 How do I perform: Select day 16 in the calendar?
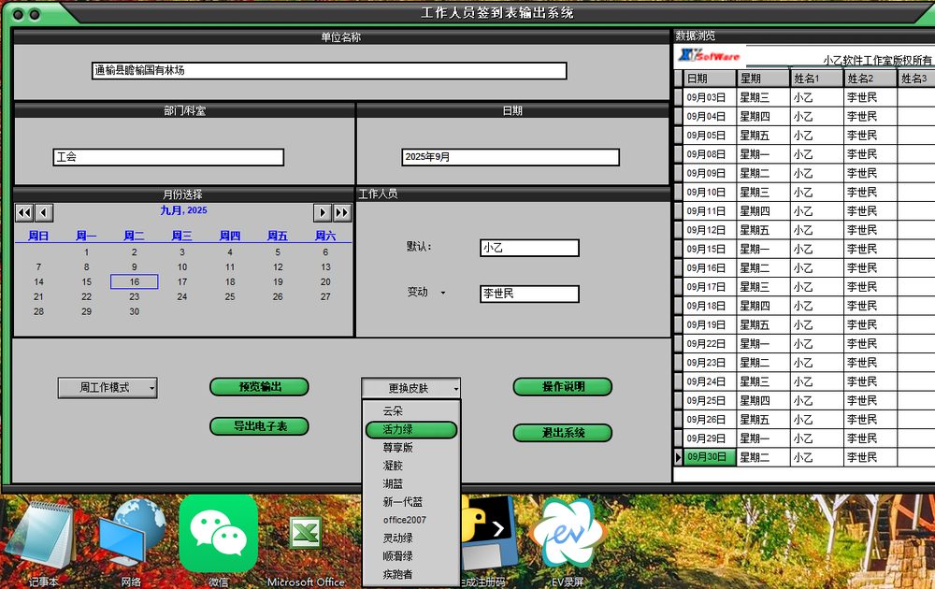(134, 282)
